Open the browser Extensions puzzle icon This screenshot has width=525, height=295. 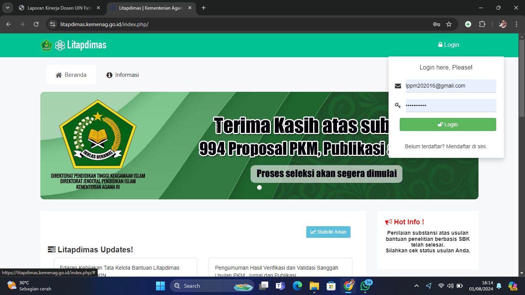click(x=482, y=24)
